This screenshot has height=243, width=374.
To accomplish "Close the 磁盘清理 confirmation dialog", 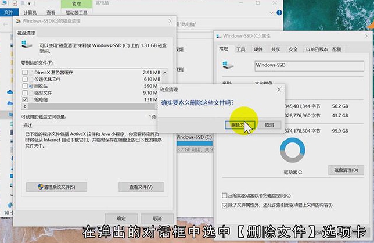I will click(x=279, y=90).
